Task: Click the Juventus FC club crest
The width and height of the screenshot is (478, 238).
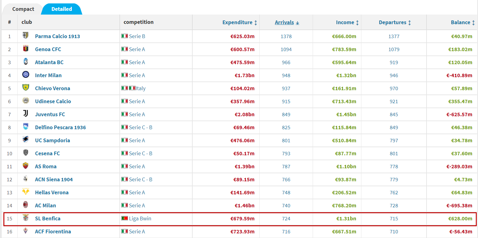Action: click(x=25, y=114)
